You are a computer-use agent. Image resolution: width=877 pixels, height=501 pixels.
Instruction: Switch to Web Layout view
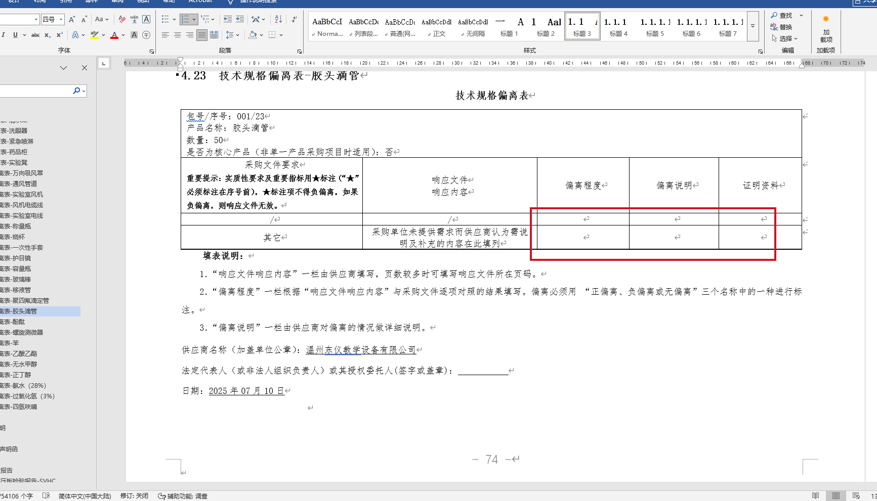pyautogui.click(x=856, y=496)
